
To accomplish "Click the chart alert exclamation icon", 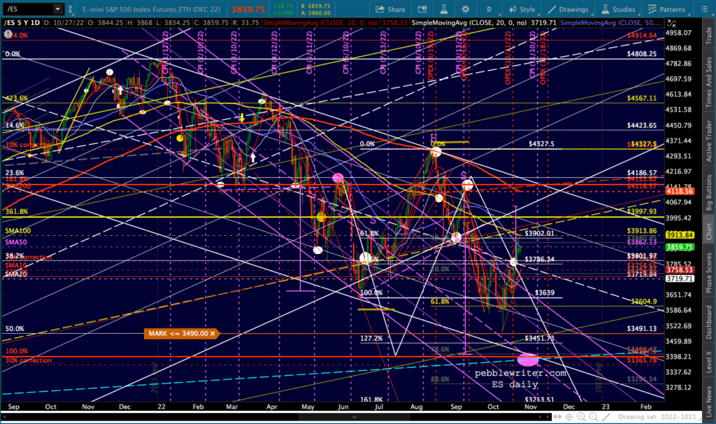I will [x=8, y=34].
